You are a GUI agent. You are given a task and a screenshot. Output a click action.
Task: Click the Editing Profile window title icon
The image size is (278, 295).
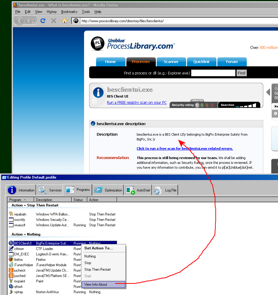pos(4,177)
